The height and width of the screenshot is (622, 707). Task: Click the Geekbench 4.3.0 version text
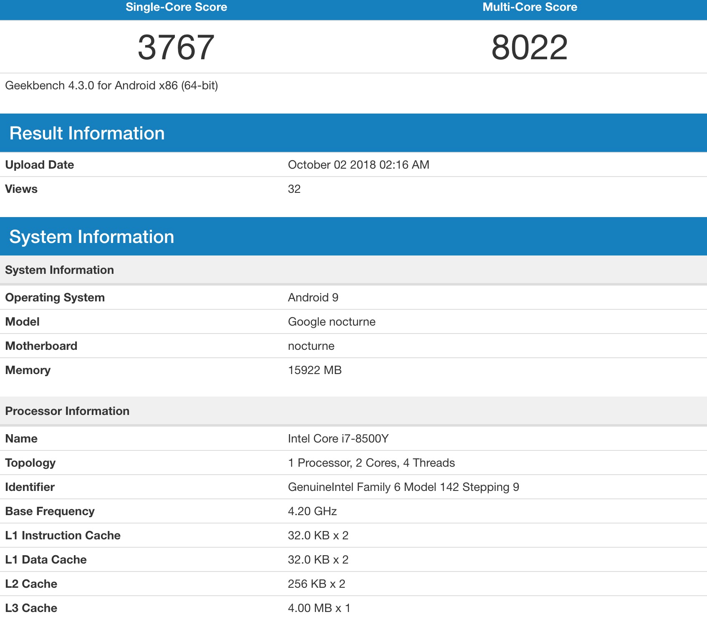click(x=111, y=86)
